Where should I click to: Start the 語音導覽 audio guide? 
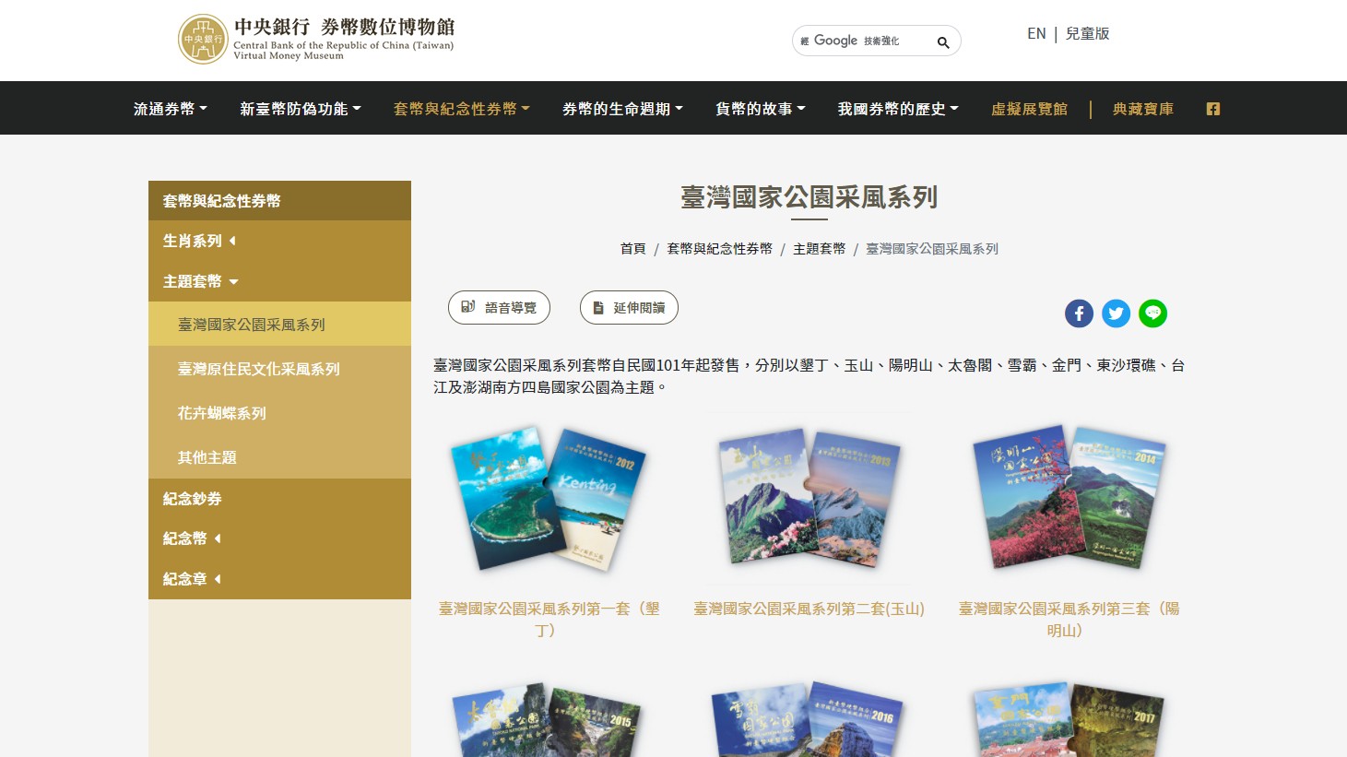(x=499, y=308)
